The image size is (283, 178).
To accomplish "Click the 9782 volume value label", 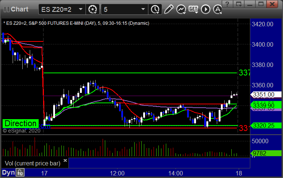I will [x=266, y=153].
